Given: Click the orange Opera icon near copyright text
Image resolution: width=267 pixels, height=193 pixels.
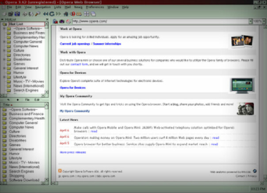Looking at the screenshot, I should point(60,171).
